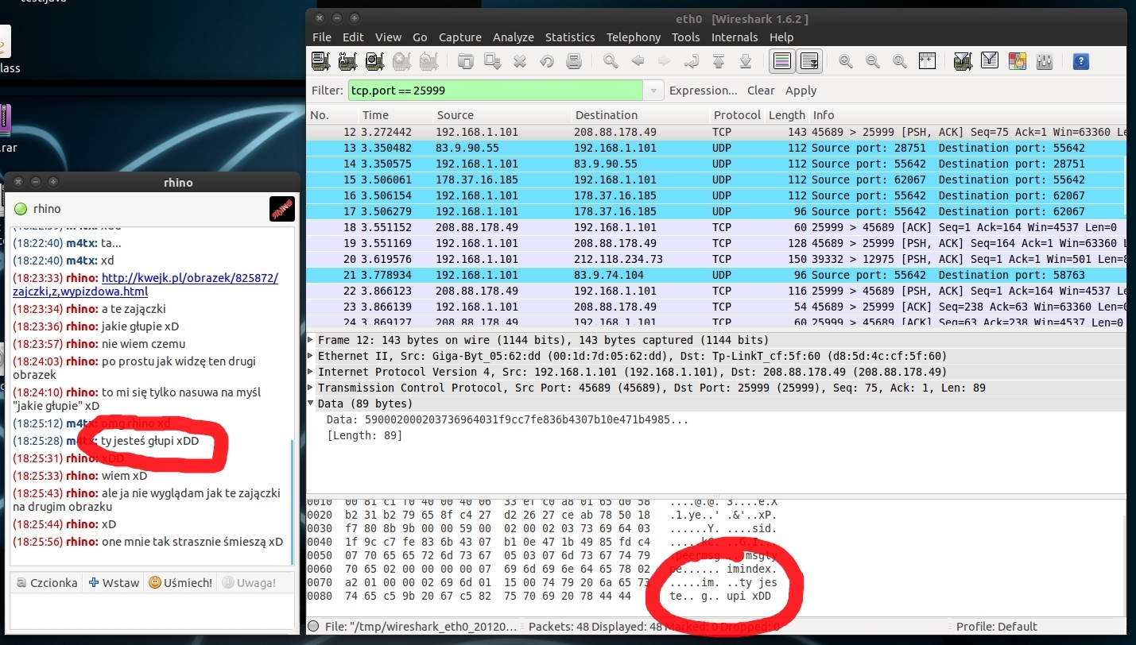The height and width of the screenshot is (645, 1136).
Task: Click Czcionka button in rhino chat
Action: [47, 582]
